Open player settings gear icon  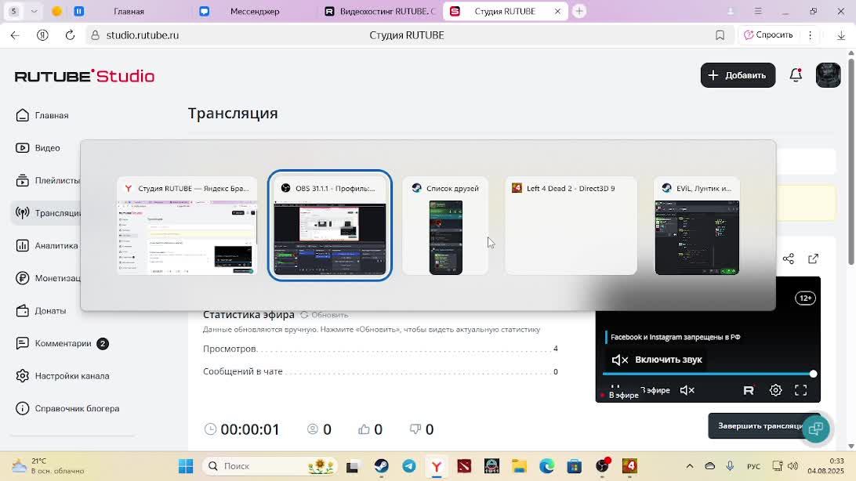pyautogui.click(x=775, y=390)
